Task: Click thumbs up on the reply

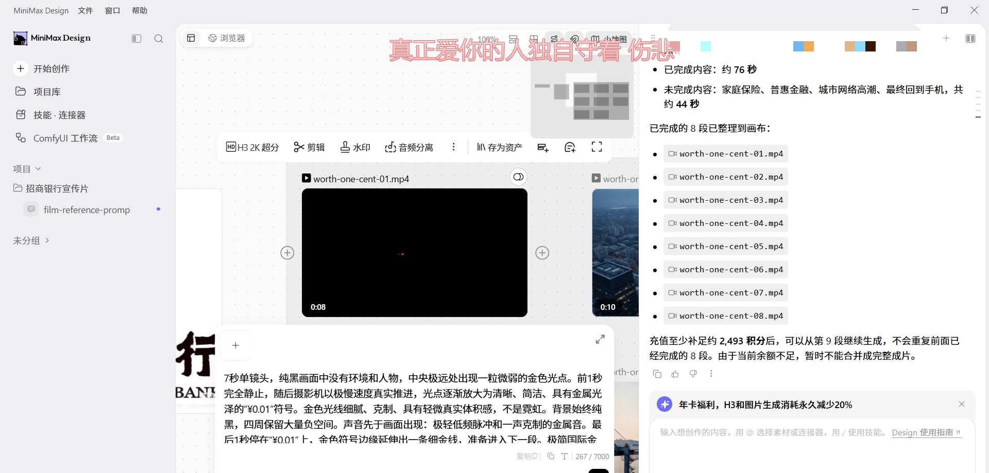Action: click(x=675, y=374)
